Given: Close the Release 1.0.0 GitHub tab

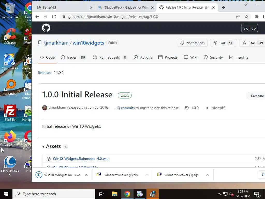Looking at the screenshot, I should (214, 8).
